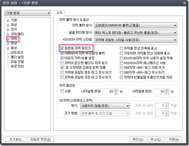Image resolution: width=189 pixels, height=146 pixels.
Task: Enable 가능하면 자막을 영상 아래에 표시
Action: pyautogui.click(x=121, y=53)
